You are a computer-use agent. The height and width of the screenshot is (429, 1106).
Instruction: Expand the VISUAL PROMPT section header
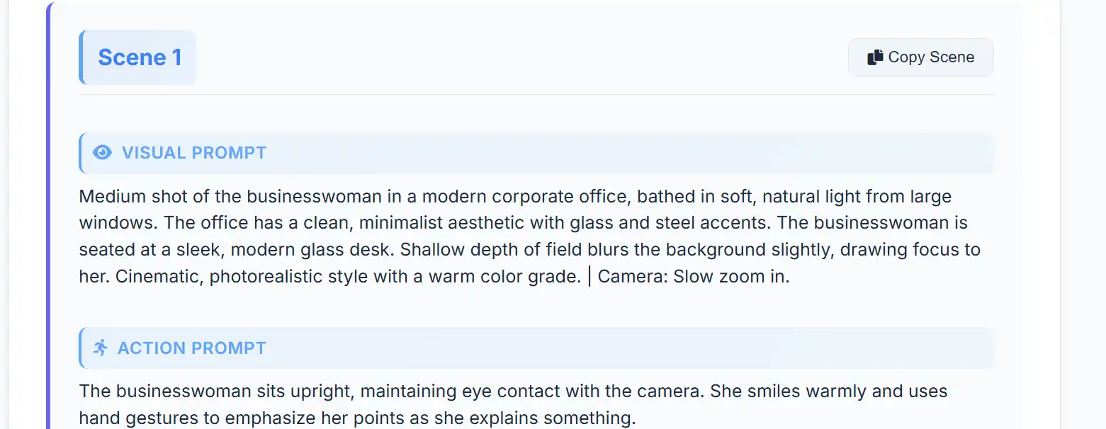[x=536, y=153]
